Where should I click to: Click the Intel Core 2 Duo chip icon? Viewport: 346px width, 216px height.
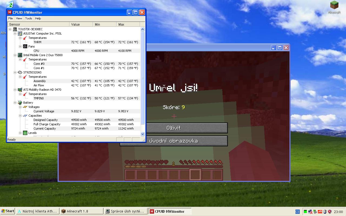[20, 55]
